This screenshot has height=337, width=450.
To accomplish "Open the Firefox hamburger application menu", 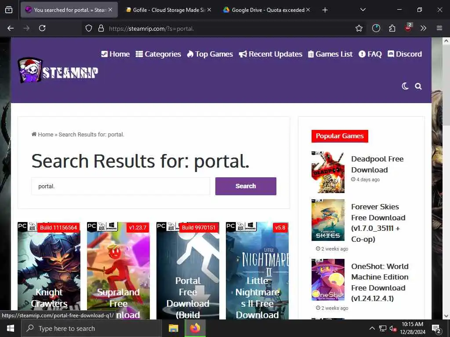I will [x=439, y=28].
